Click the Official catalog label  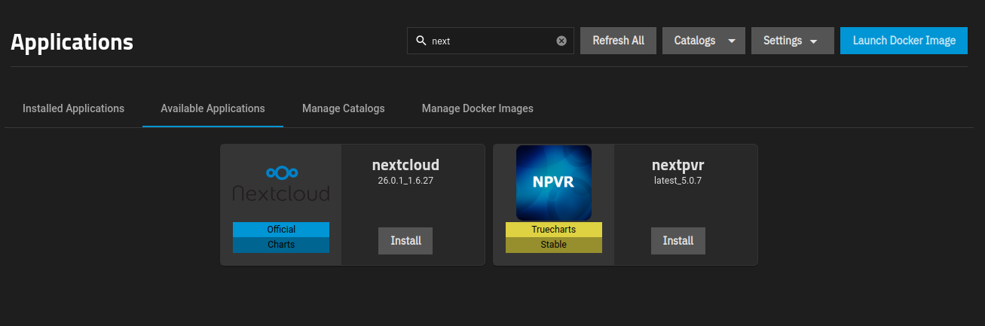tap(281, 230)
